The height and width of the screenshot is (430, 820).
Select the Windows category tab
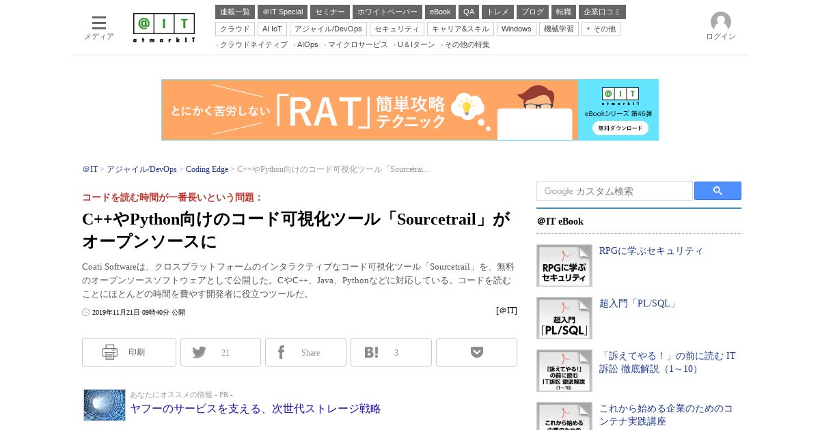(517, 29)
